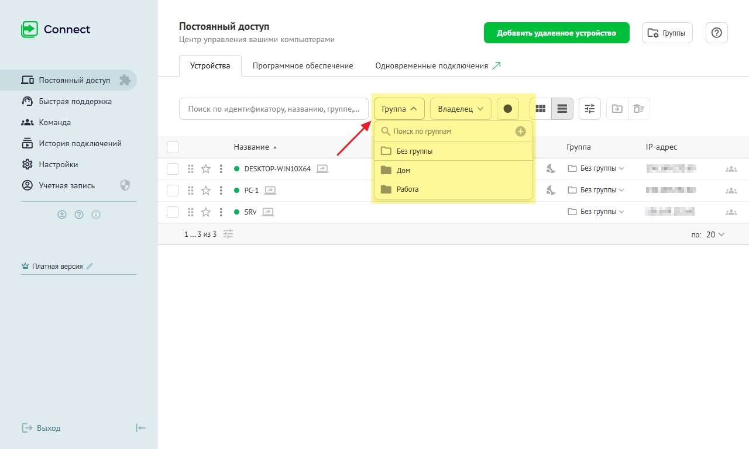Switch to grid view icon

point(541,109)
